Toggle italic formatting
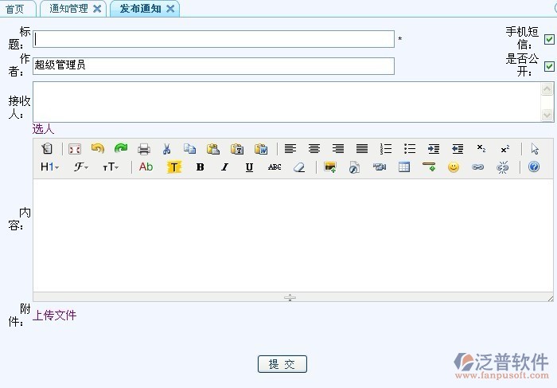The image size is (557, 388). point(224,167)
